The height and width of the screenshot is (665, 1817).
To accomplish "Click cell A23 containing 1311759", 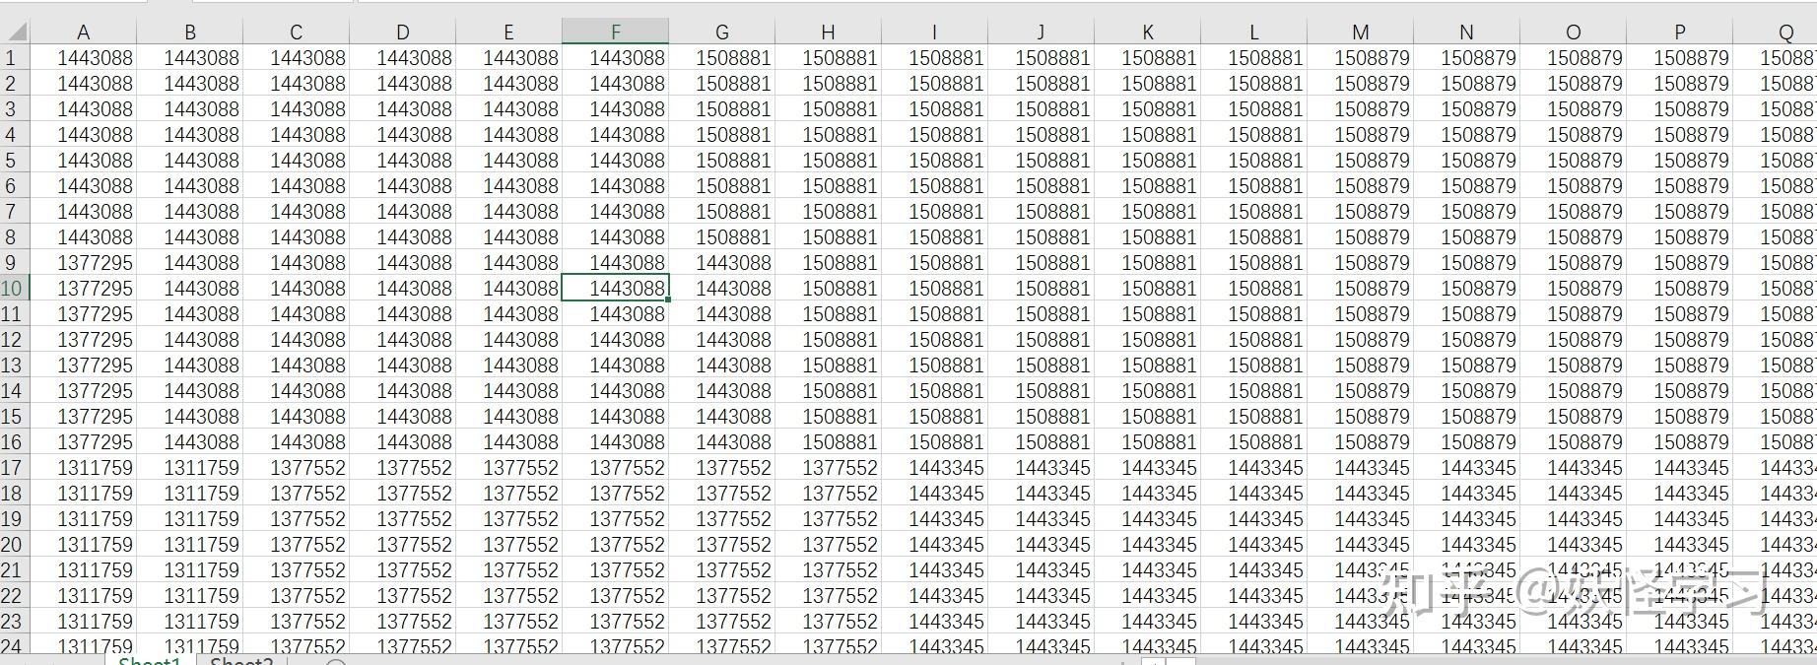I will [83, 622].
